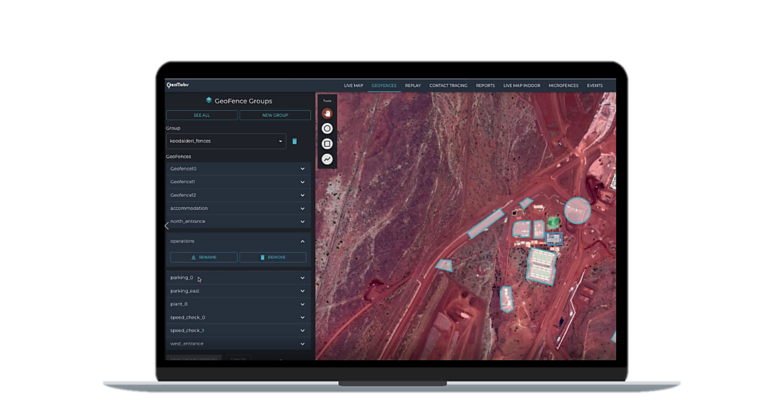The image size is (770, 414).
Task: Select the Geofences tab
Action: click(x=384, y=86)
